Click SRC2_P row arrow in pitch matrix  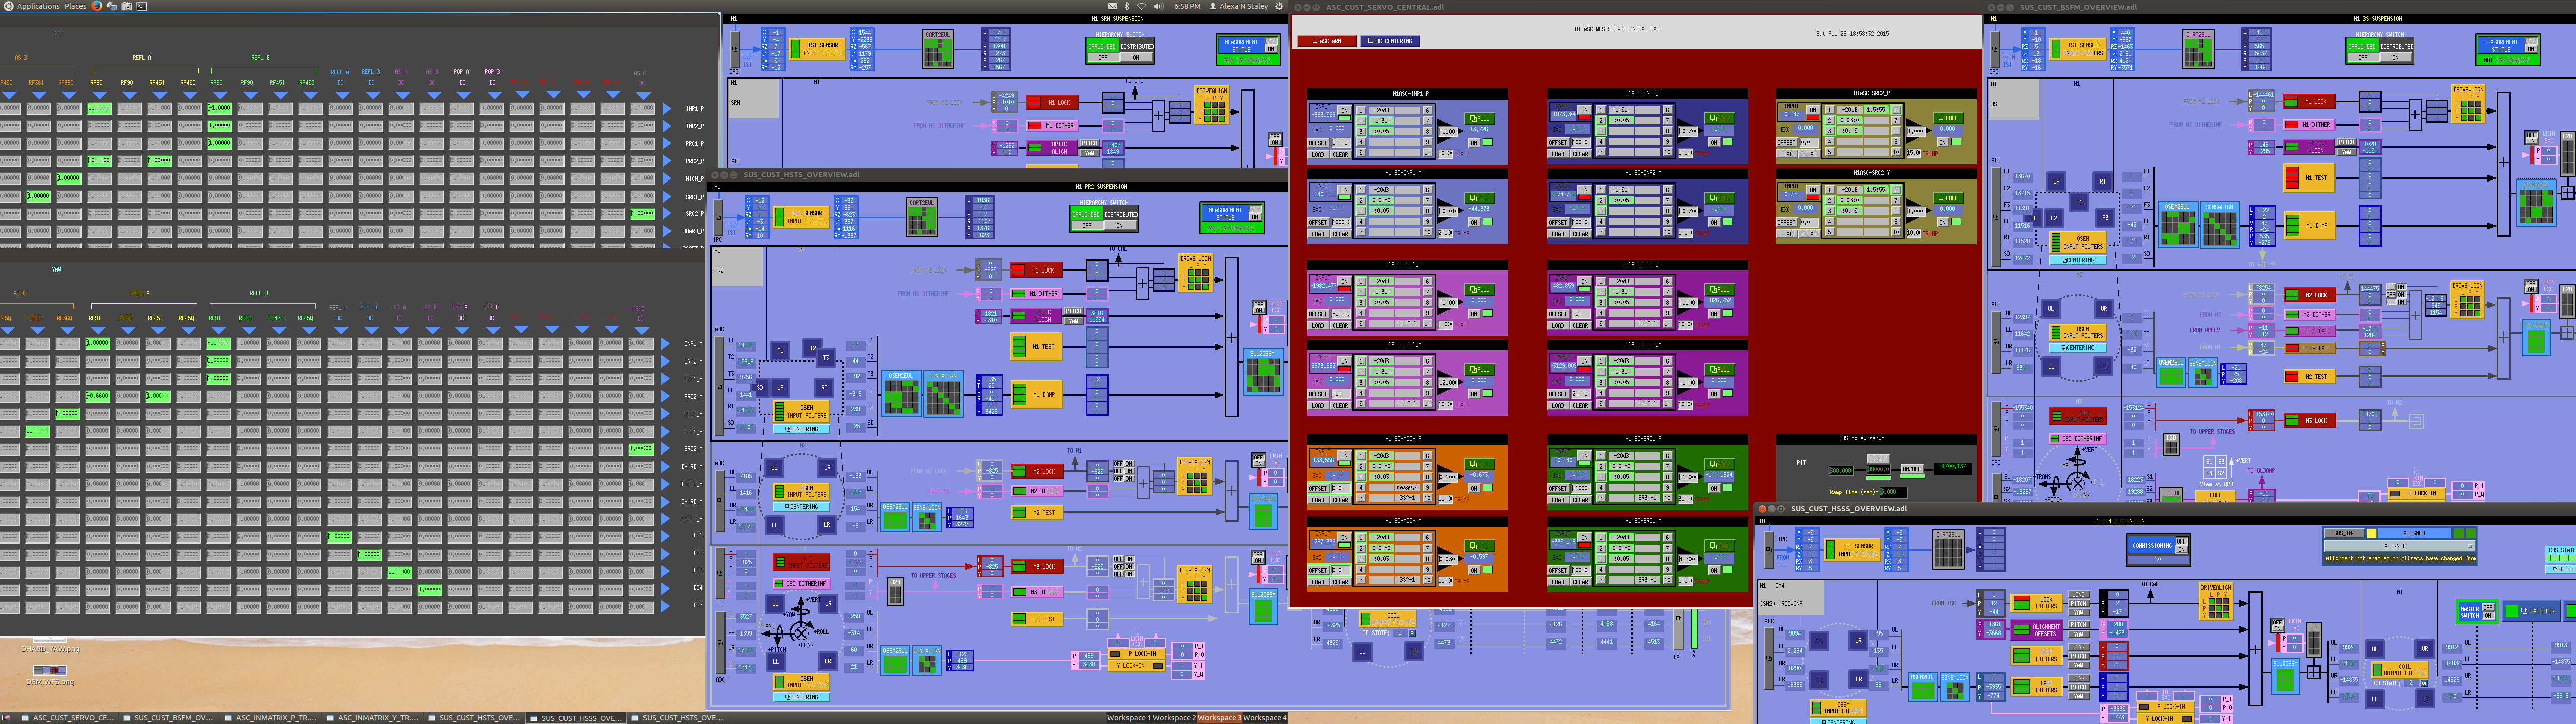coord(667,214)
